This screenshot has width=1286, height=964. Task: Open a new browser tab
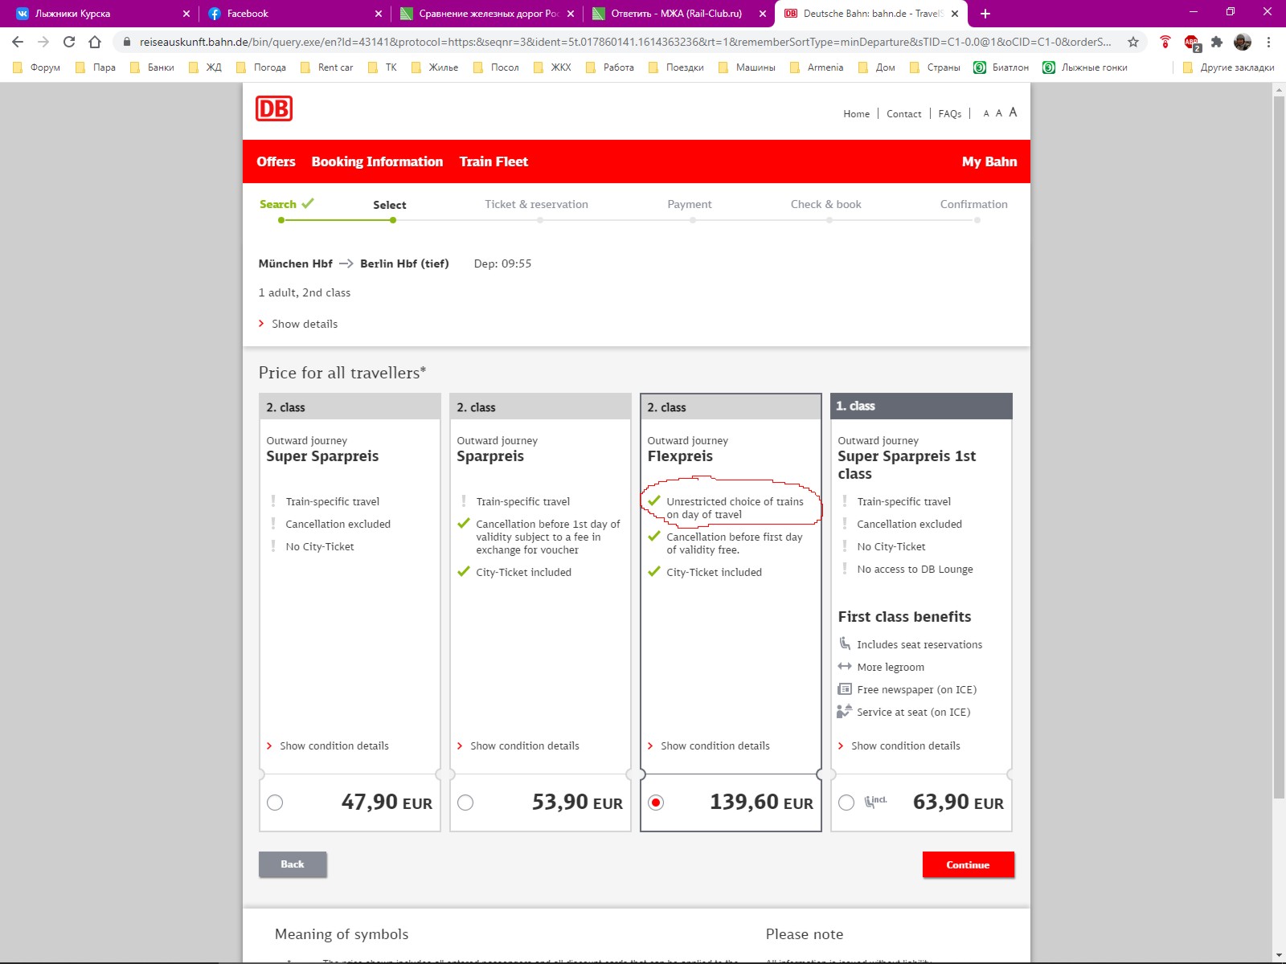985,14
